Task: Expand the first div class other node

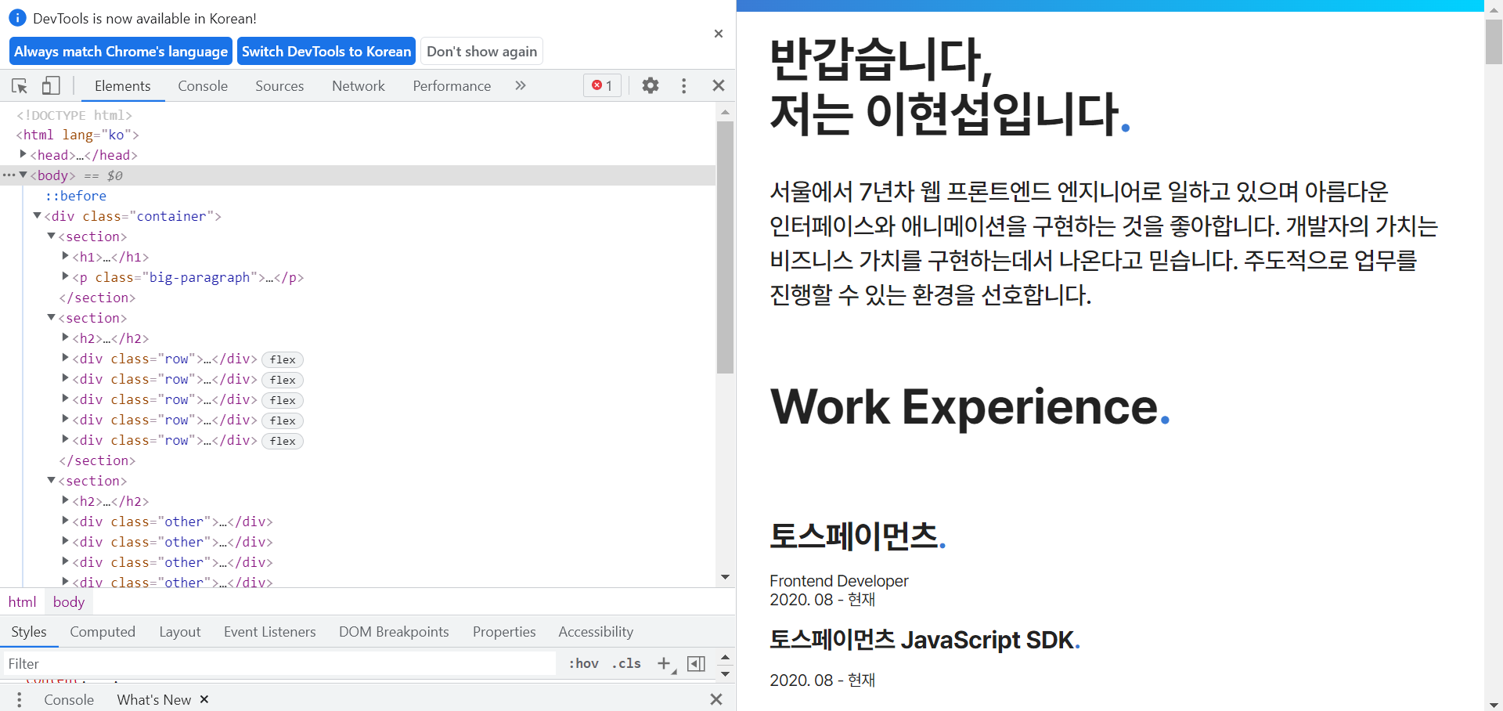Action: click(65, 521)
